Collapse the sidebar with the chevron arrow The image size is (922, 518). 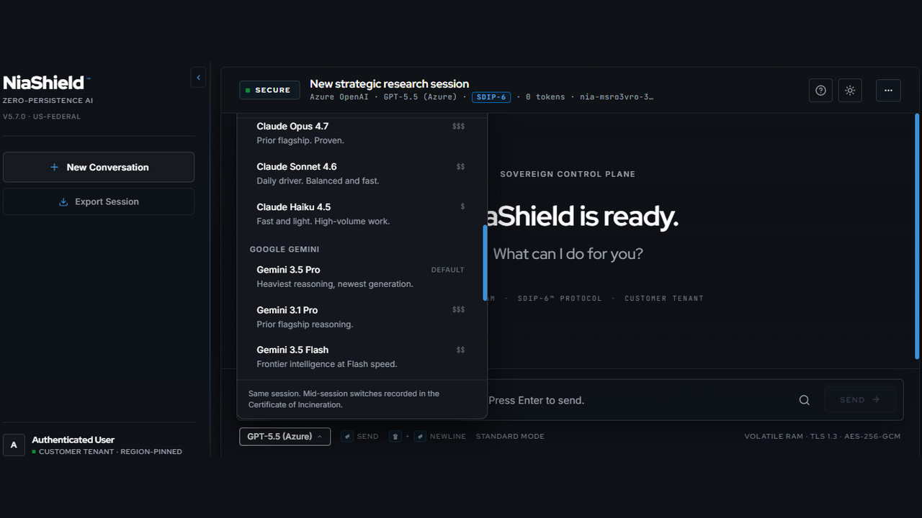pos(198,78)
